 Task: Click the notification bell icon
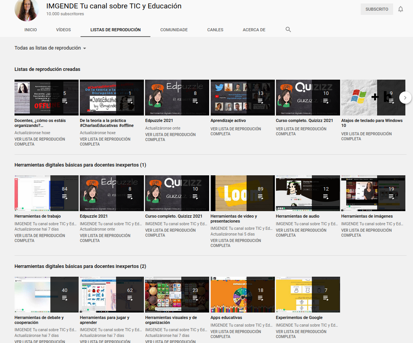(x=400, y=9)
